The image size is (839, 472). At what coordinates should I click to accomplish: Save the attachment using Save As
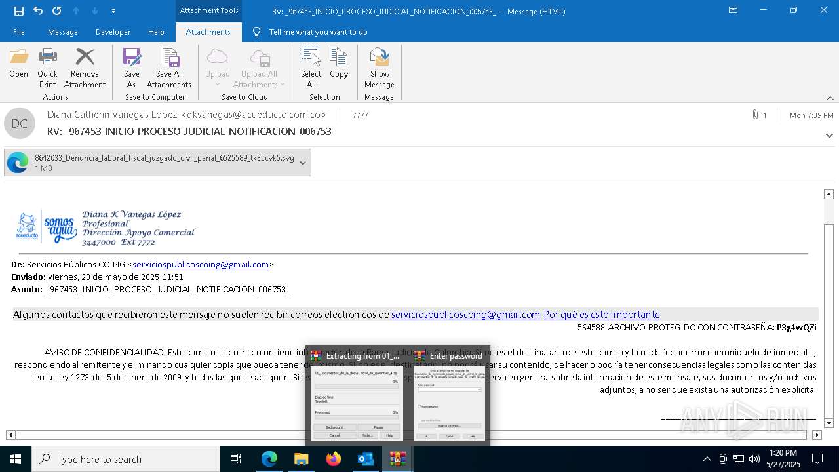coord(132,68)
